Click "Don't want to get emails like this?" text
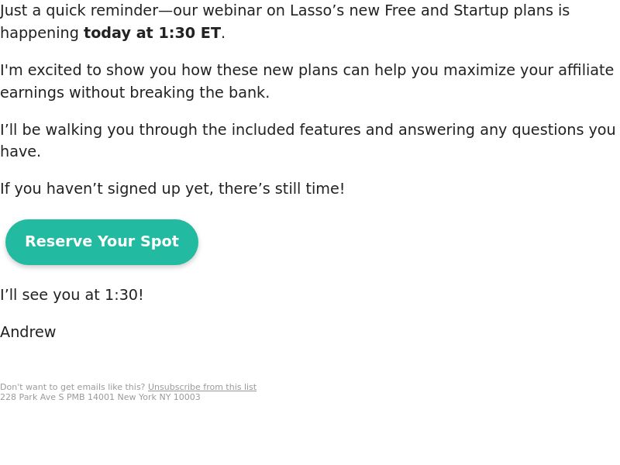This screenshot has width=620, height=465. 72,387
